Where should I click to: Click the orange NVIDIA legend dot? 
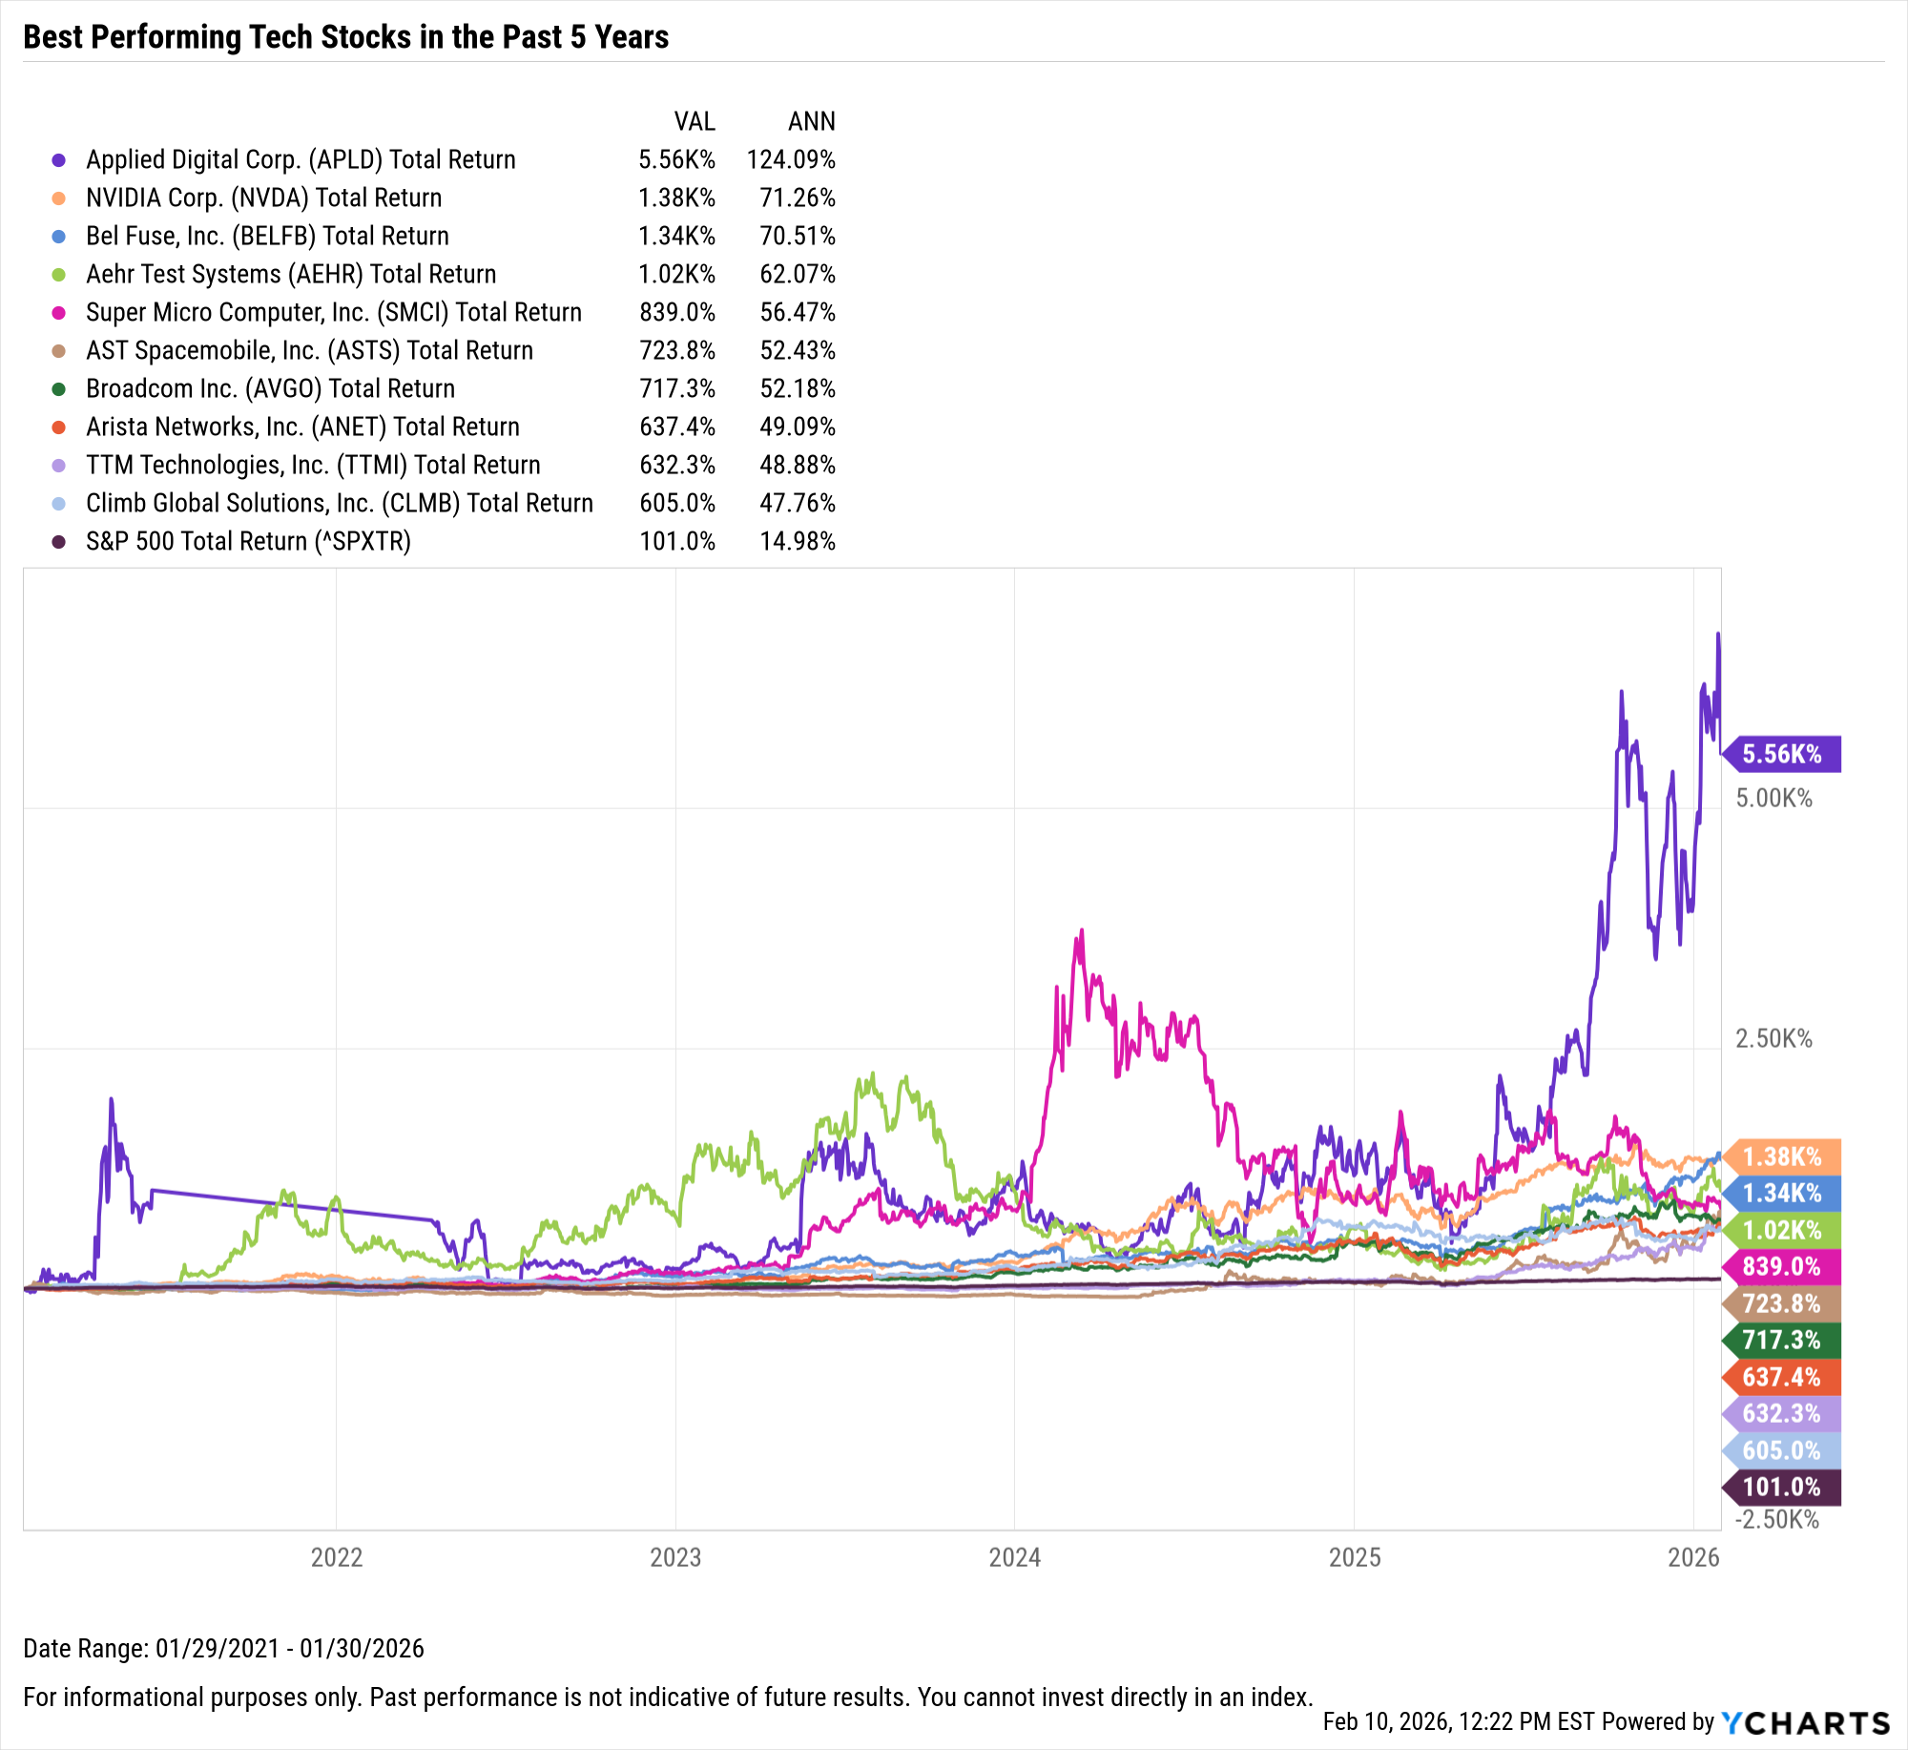59,198
